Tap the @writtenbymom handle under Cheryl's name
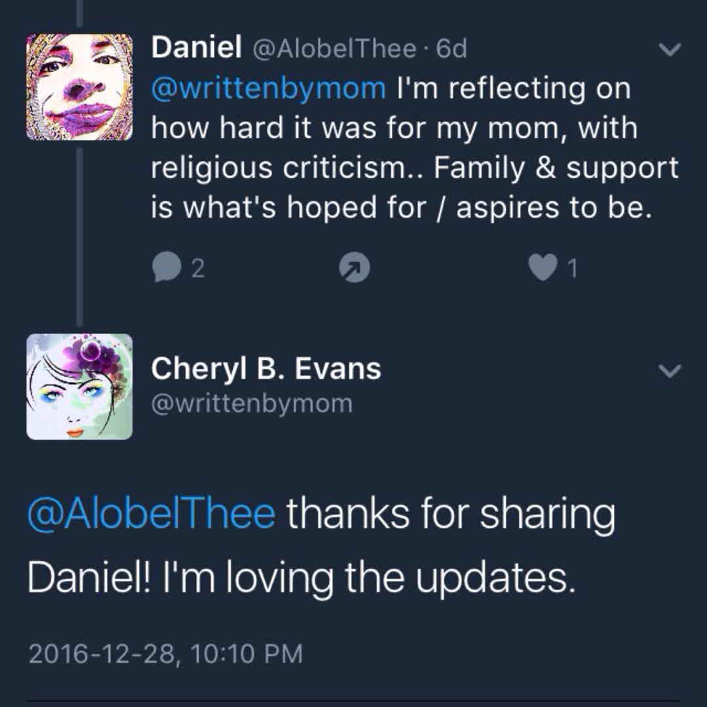Viewport: 707px width, 707px height. 252,403
